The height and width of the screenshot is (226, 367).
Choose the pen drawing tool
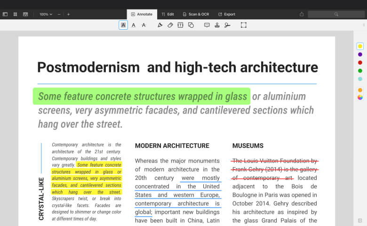point(160,25)
